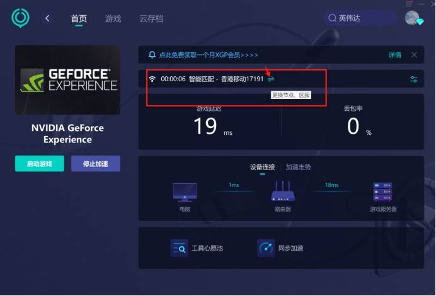Image resolution: width=436 pixels, height=296 pixels.
Task: Click the computer (电脑) device icon
Action: (x=185, y=191)
